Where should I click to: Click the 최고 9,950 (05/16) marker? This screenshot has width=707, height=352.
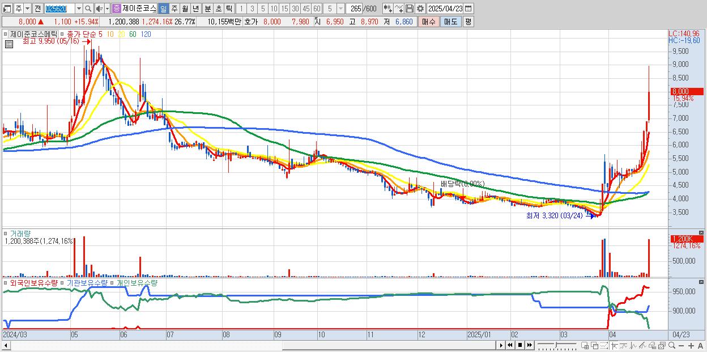click(x=57, y=41)
